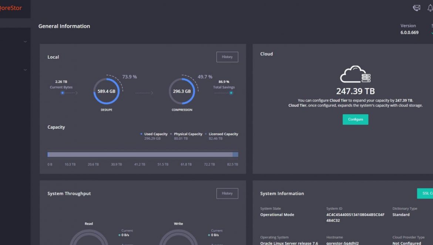Click the 61.8 TB capacity axis label
This screenshot has width=433, height=245.
(186, 164)
